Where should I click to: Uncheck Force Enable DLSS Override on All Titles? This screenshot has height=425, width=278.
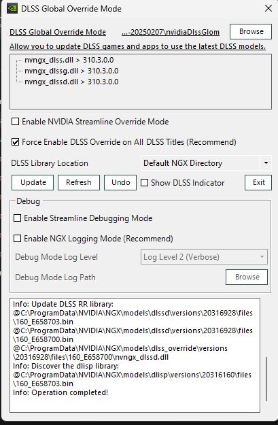(16, 141)
